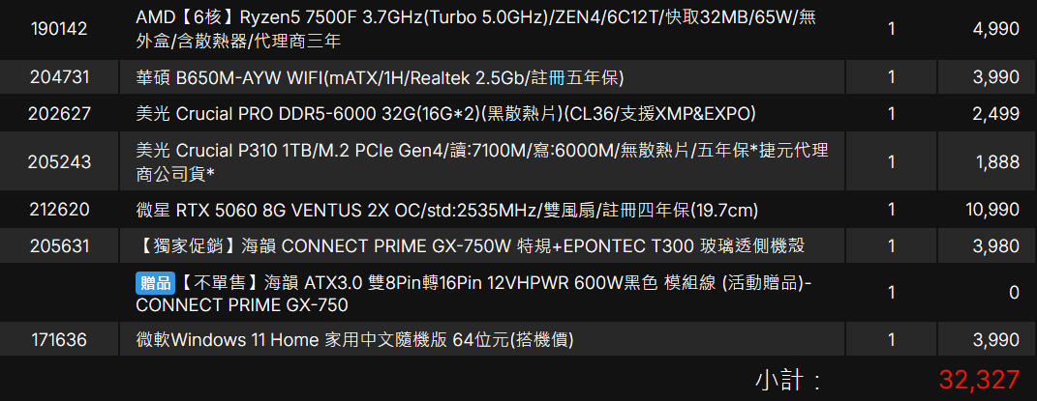Click the blue 贈品 gift badge
The height and width of the screenshot is (401, 1037).
[x=156, y=283]
